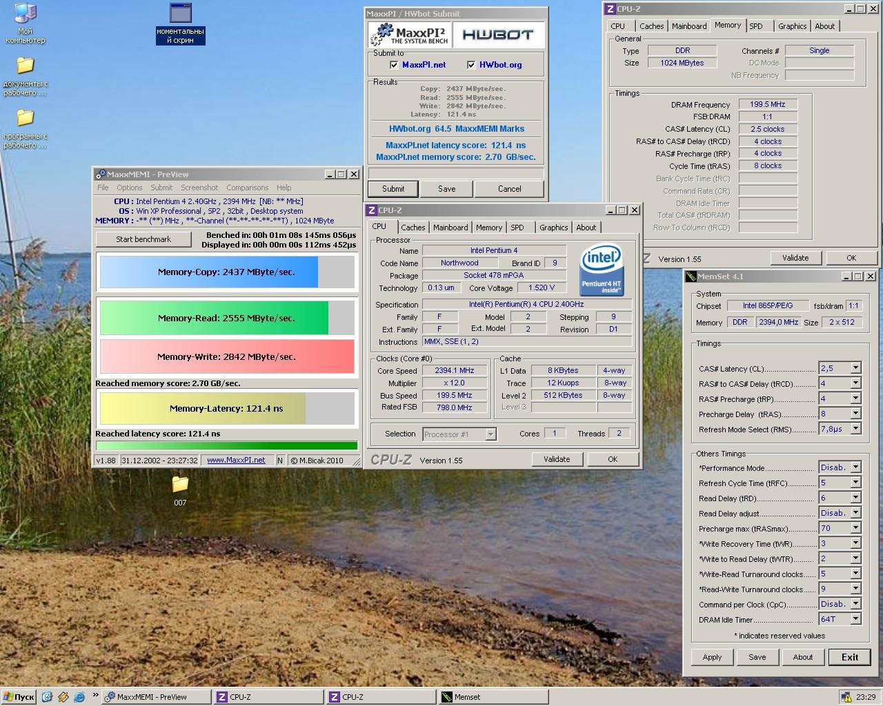
Task: Open Help menu in MaxxMEMI
Action: coord(284,188)
